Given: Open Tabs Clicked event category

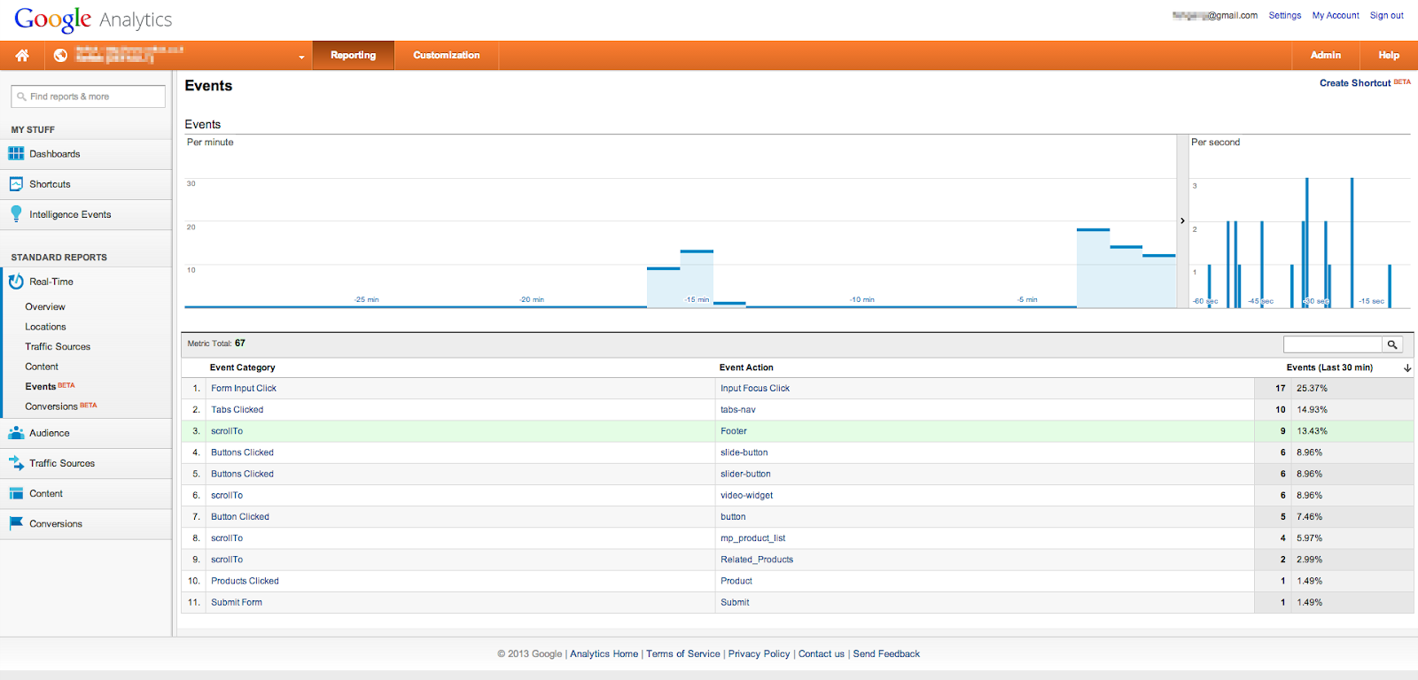Looking at the screenshot, I should [237, 410].
